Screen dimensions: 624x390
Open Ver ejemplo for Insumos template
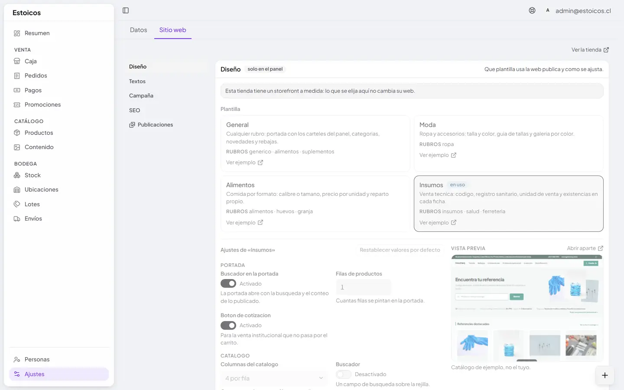pyautogui.click(x=438, y=223)
